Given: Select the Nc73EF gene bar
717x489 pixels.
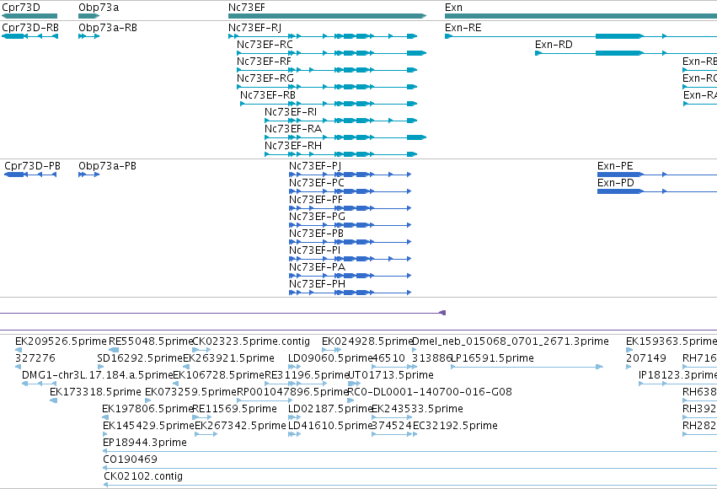Looking at the screenshot, I should point(328,16).
